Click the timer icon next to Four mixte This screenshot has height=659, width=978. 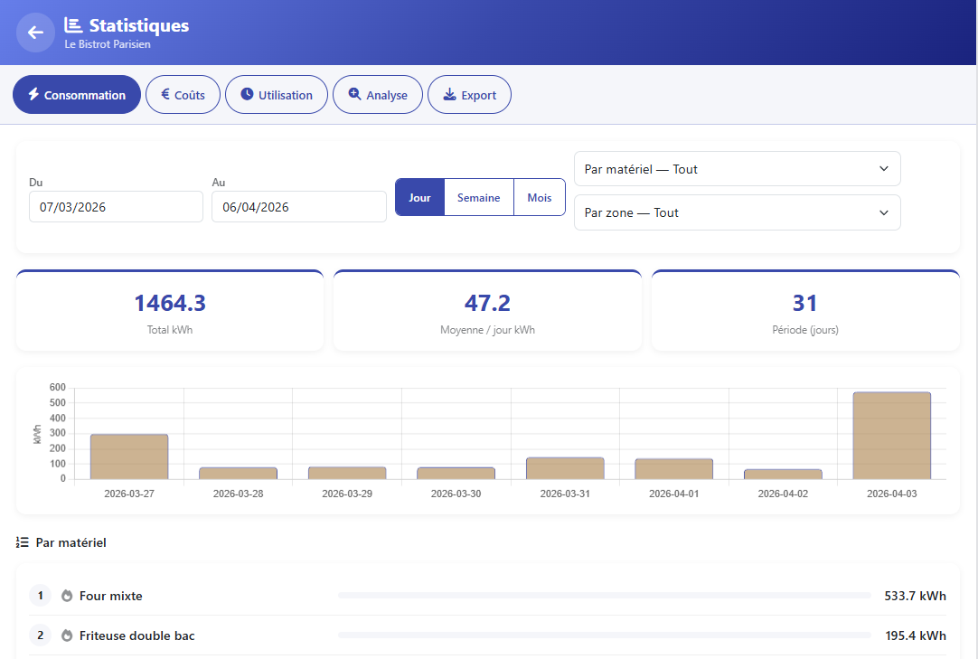(x=66, y=596)
